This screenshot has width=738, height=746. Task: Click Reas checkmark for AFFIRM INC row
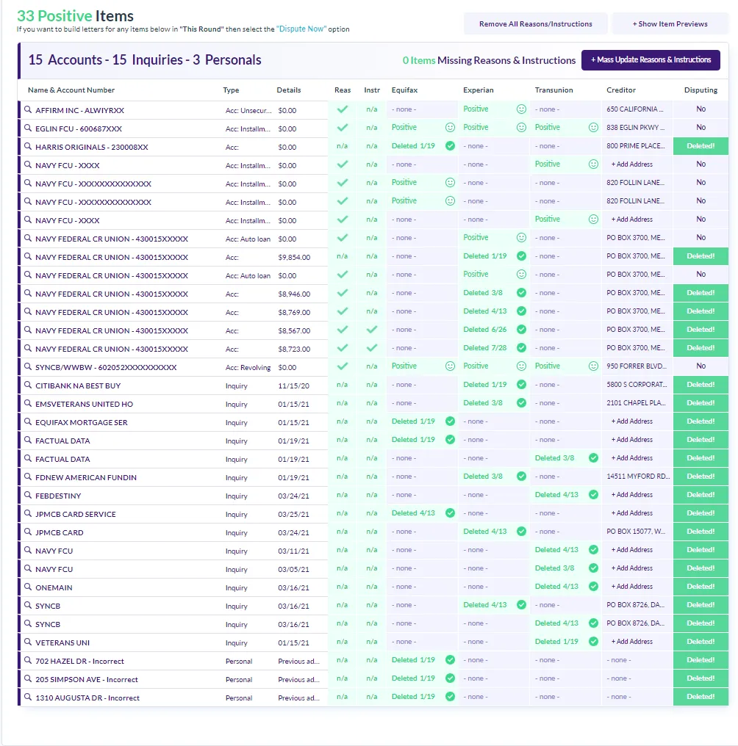coord(342,109)
